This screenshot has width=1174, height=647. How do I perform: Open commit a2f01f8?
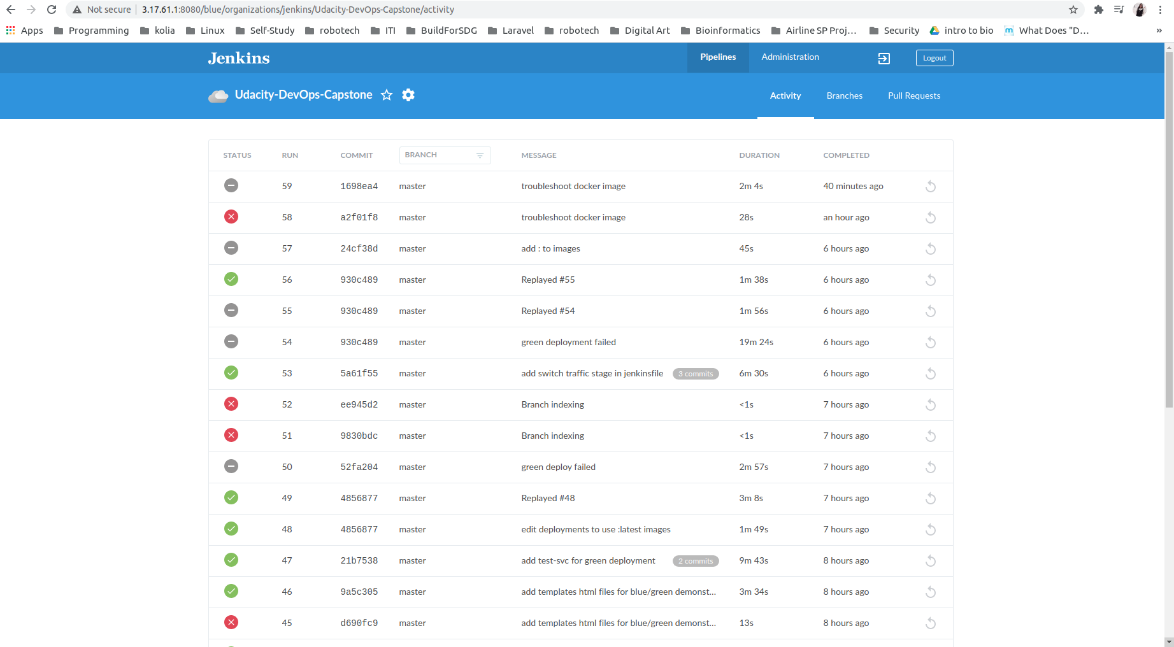359,218
